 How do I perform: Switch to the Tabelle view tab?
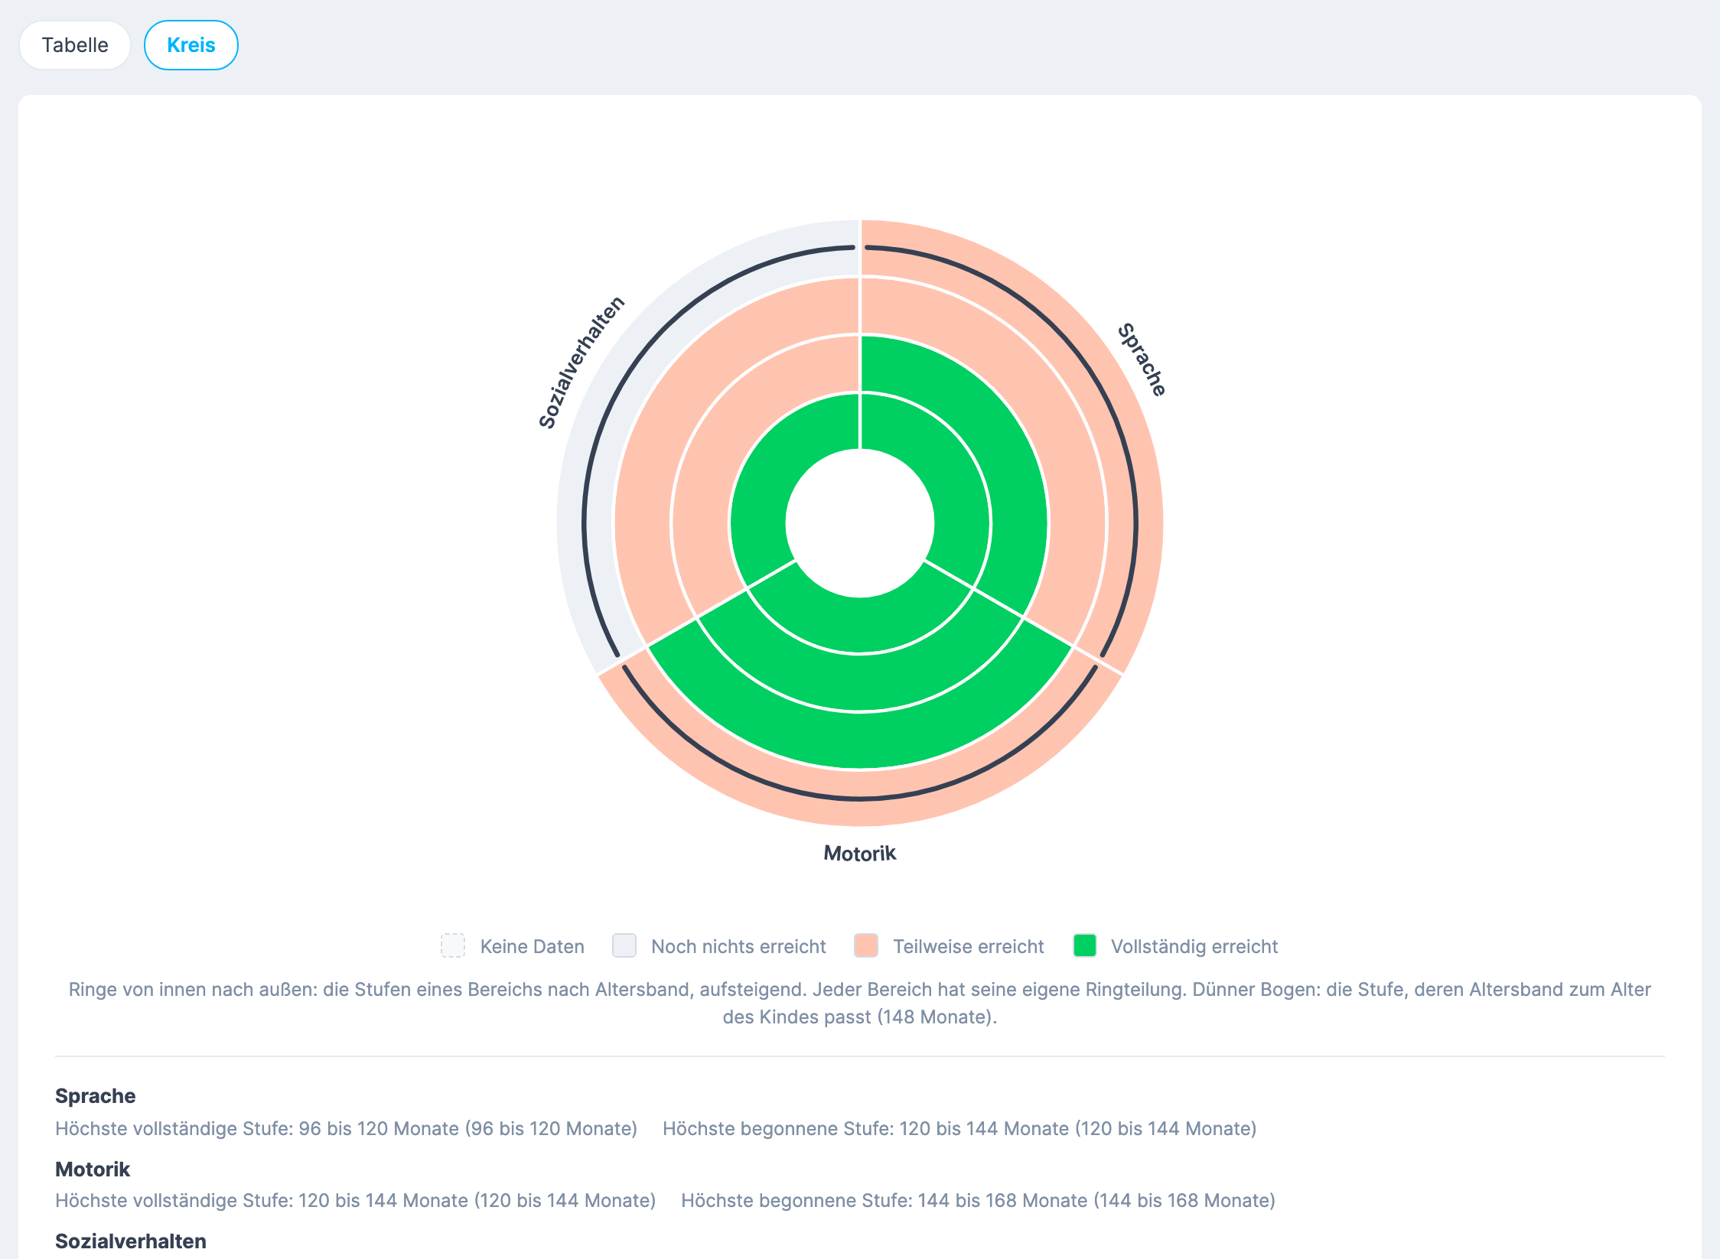[x=75, y=45]
